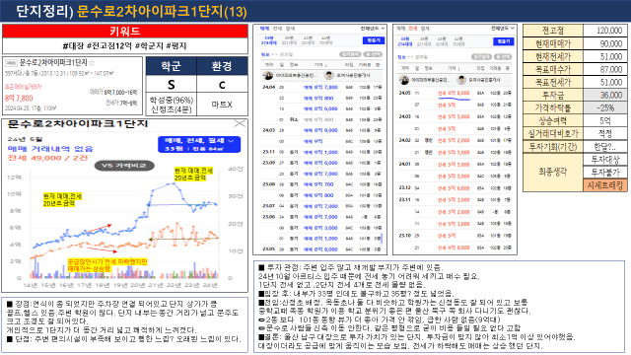Viewport: 631px width, 355px height.
Task: Toggle 33평 274세대 size option in 매매 panel
Action: 268,40
